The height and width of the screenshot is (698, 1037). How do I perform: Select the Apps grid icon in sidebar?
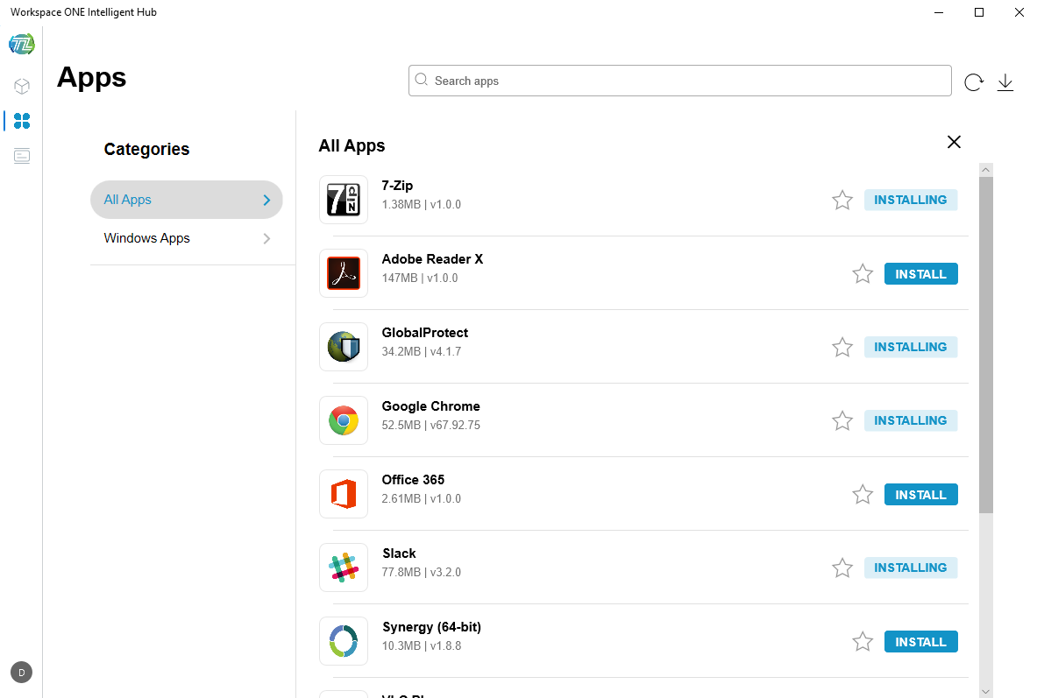21,121
